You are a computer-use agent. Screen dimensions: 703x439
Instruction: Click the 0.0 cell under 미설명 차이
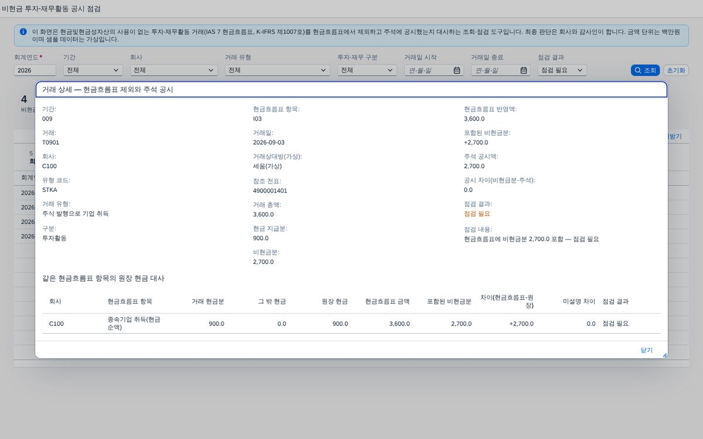[591, 324]
